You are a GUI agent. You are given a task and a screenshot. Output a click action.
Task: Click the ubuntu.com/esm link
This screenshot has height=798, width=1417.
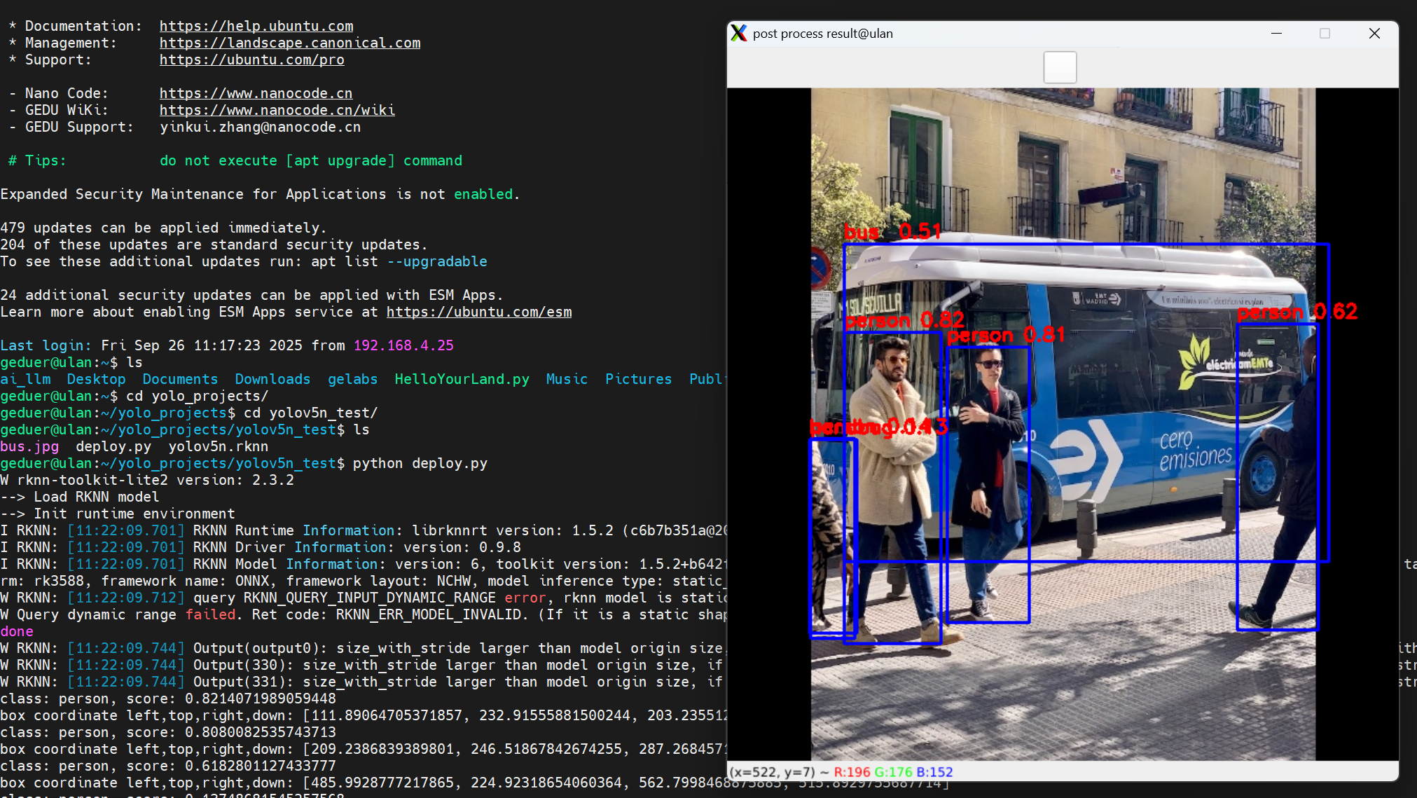478,312
